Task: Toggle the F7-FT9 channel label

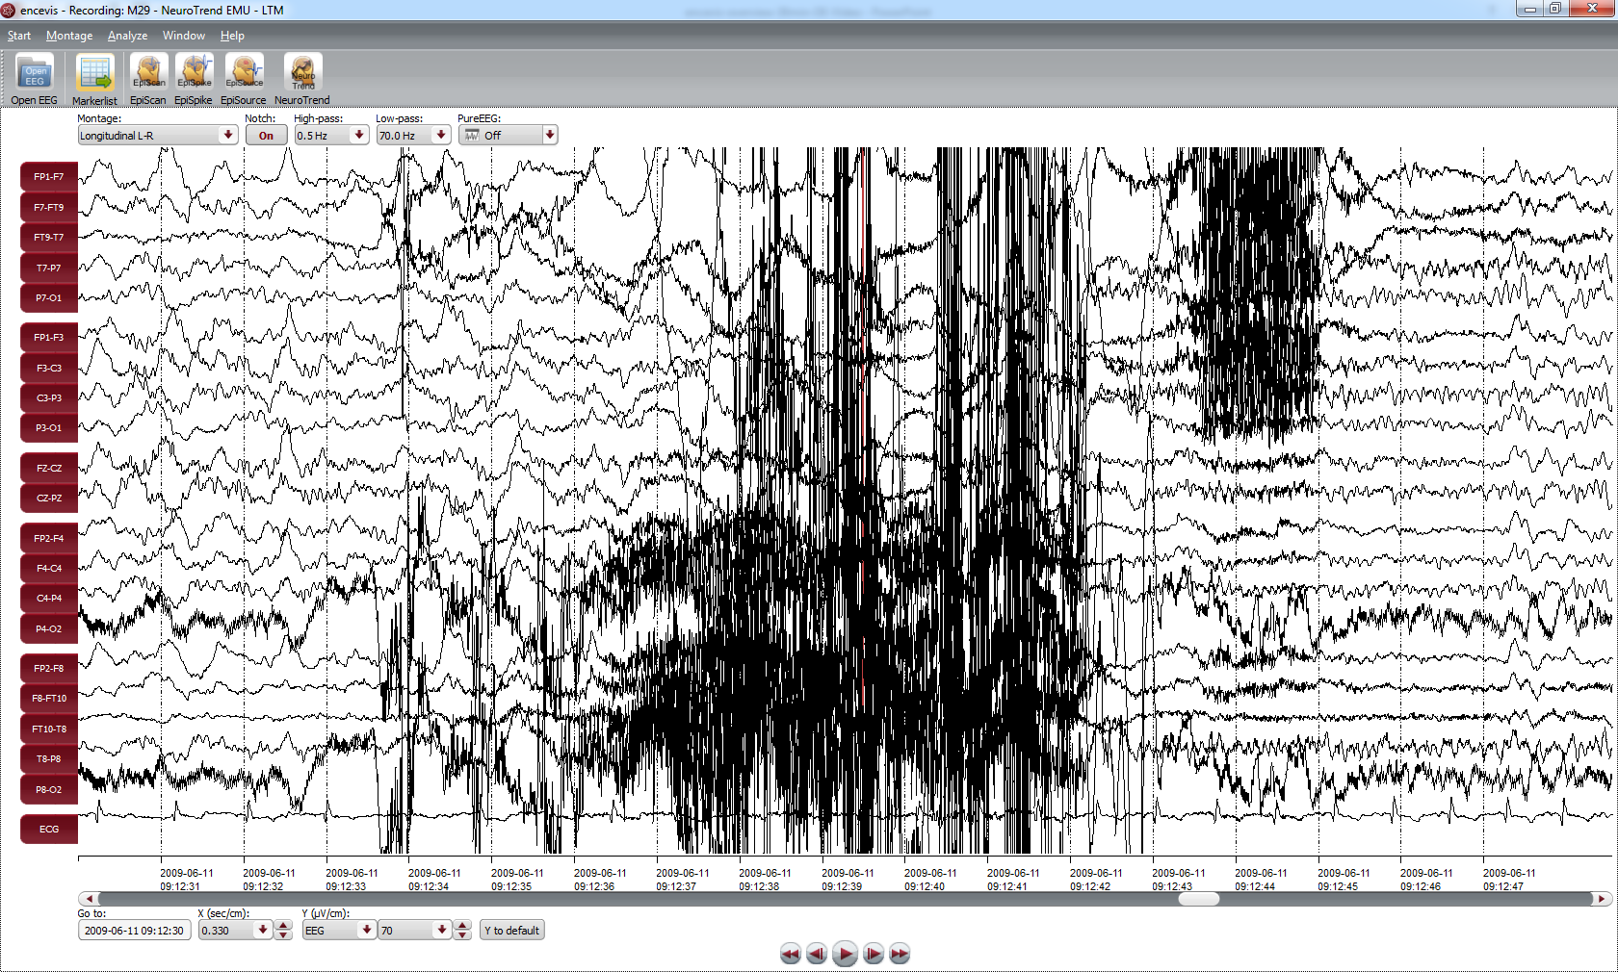Action: click(48, 208)
